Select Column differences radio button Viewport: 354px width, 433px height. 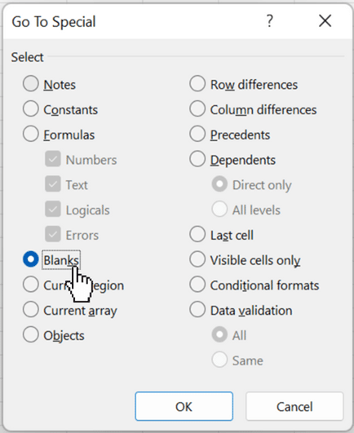point(197,108)
